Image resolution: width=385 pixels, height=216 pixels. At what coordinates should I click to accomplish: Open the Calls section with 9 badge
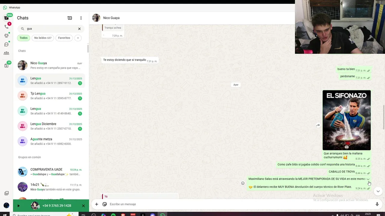(x=6, y=27)
